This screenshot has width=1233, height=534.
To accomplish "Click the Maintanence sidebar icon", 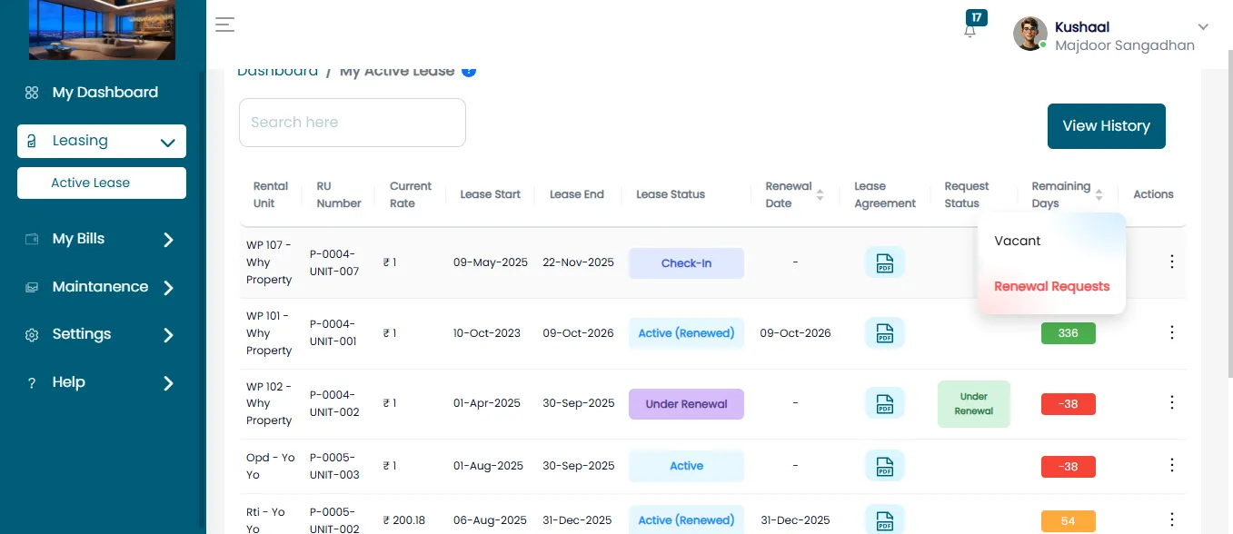I will click(32, 287).
